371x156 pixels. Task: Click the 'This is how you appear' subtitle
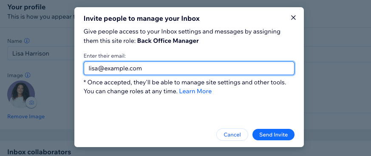41,17
